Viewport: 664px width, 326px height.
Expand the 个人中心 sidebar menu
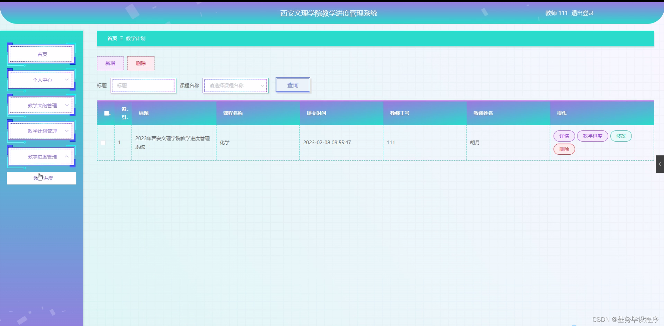coord(41,80)
